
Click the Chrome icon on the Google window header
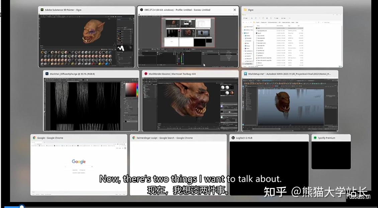pyautogui.click(x=34, y=138)
